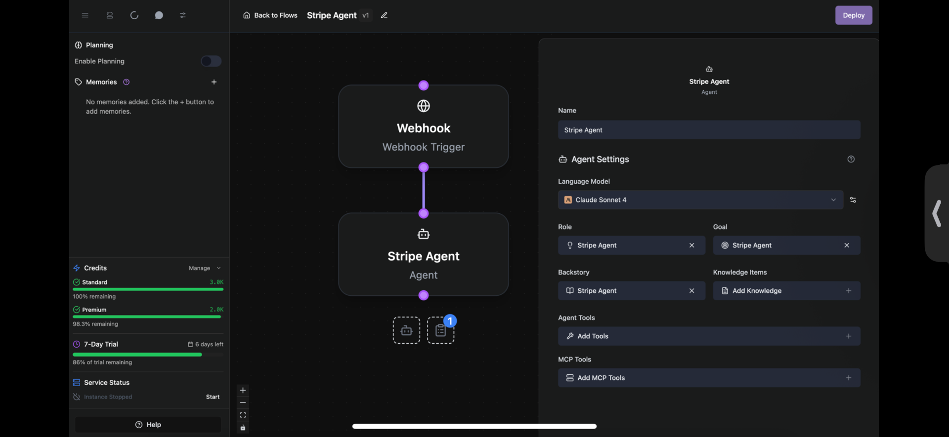Click the Deploy button

tap(854, 15)
